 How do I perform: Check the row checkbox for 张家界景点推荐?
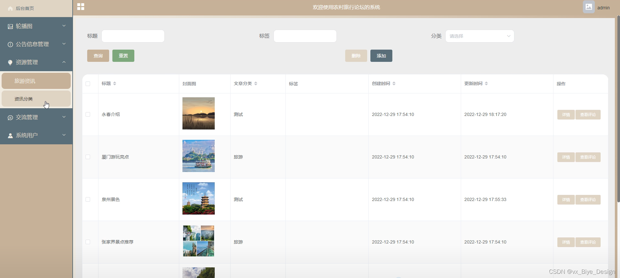[88, 242]
